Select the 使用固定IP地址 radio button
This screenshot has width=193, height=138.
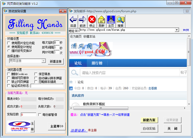click(9, 47)
